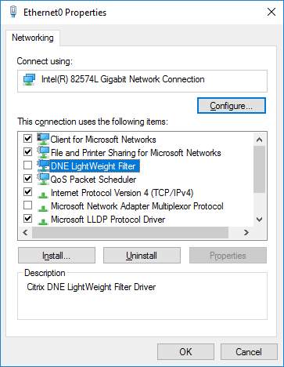Uncheck Client for Microsoft Networks
The image size is (284, 367).
point(27,138)
